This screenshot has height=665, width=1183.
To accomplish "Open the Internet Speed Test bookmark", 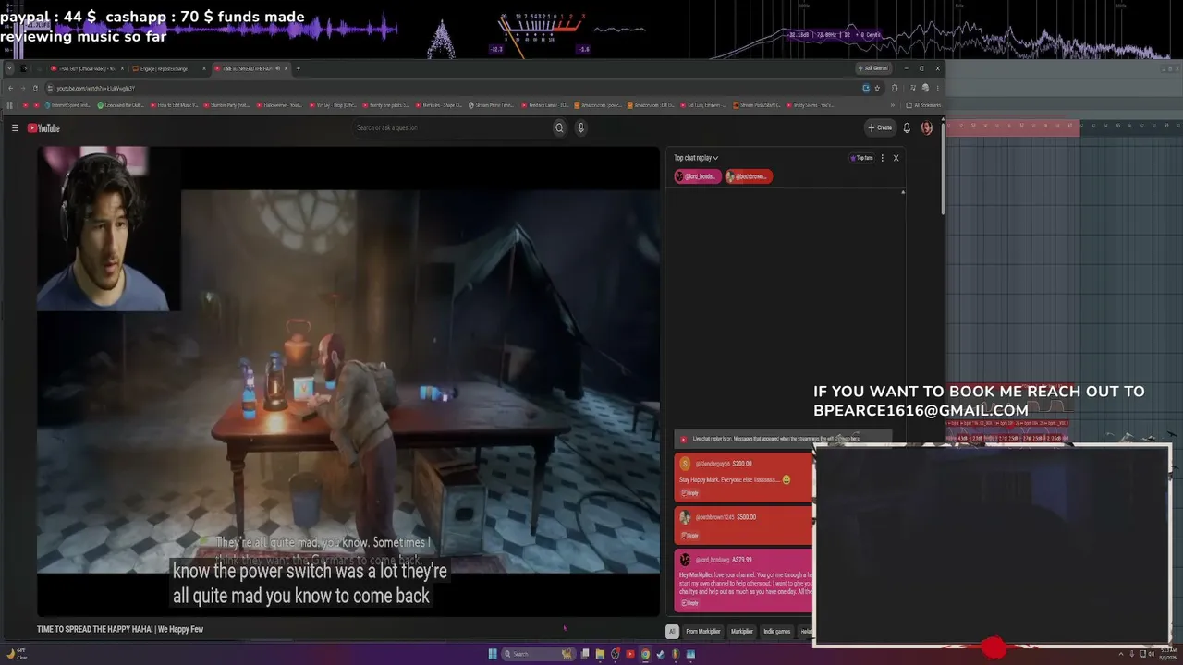I will [x=67, y=105].
